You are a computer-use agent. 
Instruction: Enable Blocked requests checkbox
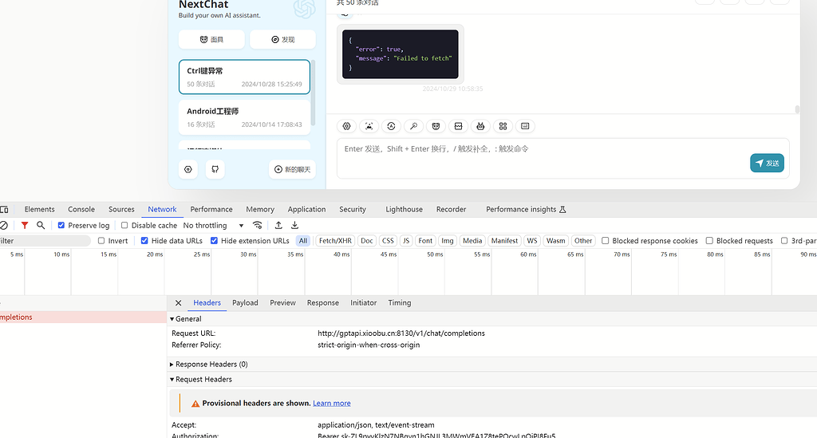coord(709,241)
